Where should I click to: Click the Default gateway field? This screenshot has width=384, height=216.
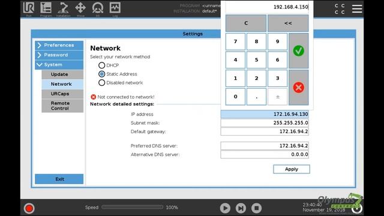pyautogui.click(x=265, y=131)
